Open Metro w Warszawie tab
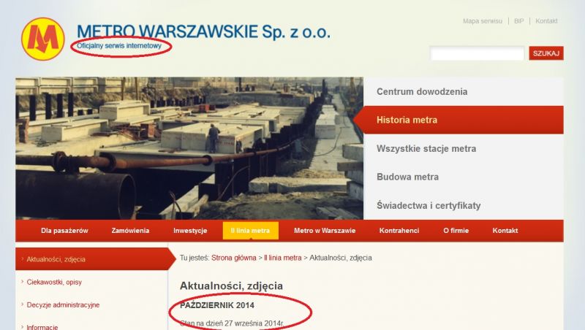The height and width of the screenshot is (330, 585). point(325,231)
